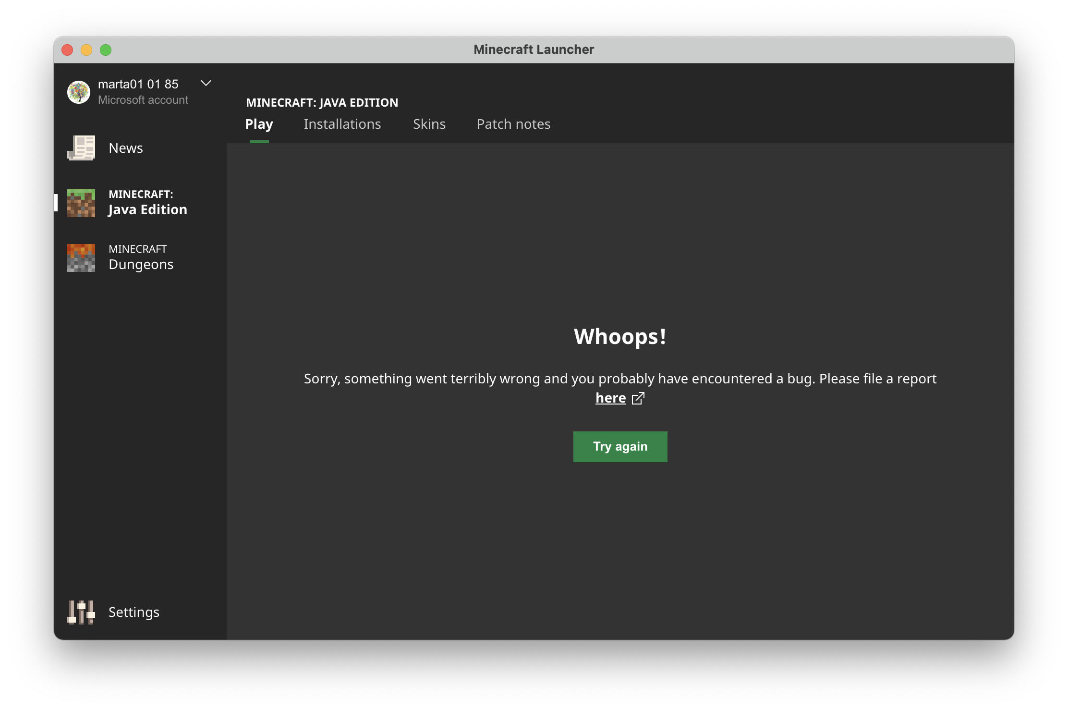Open the Play tab
1068x711 pixels.
259,124
